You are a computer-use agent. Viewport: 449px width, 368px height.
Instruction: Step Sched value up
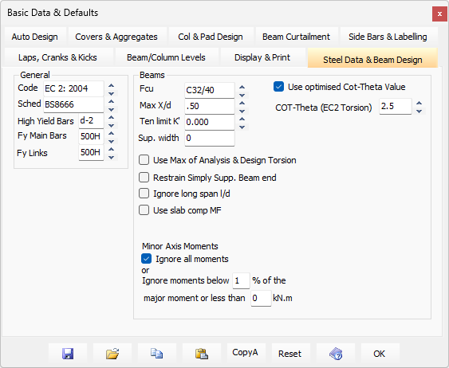112,101
